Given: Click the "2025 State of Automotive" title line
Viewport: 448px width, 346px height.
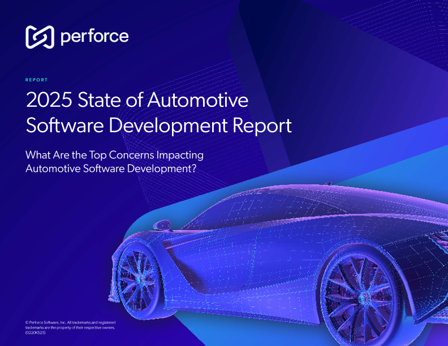Looking at the screenshot, I should click(137, 100).
